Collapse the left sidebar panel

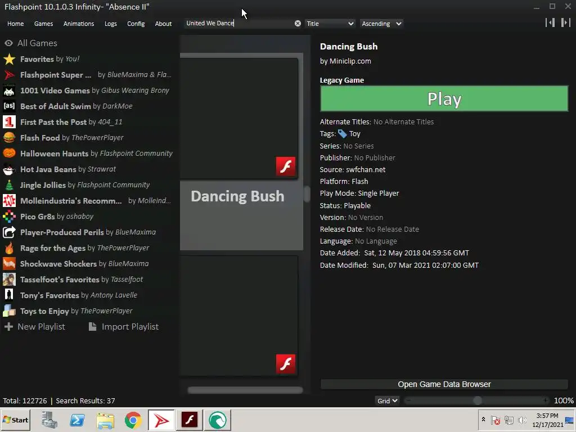click(x=550, y=22)
